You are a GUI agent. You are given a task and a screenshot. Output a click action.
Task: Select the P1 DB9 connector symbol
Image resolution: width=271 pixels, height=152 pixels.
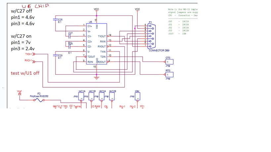152,36
